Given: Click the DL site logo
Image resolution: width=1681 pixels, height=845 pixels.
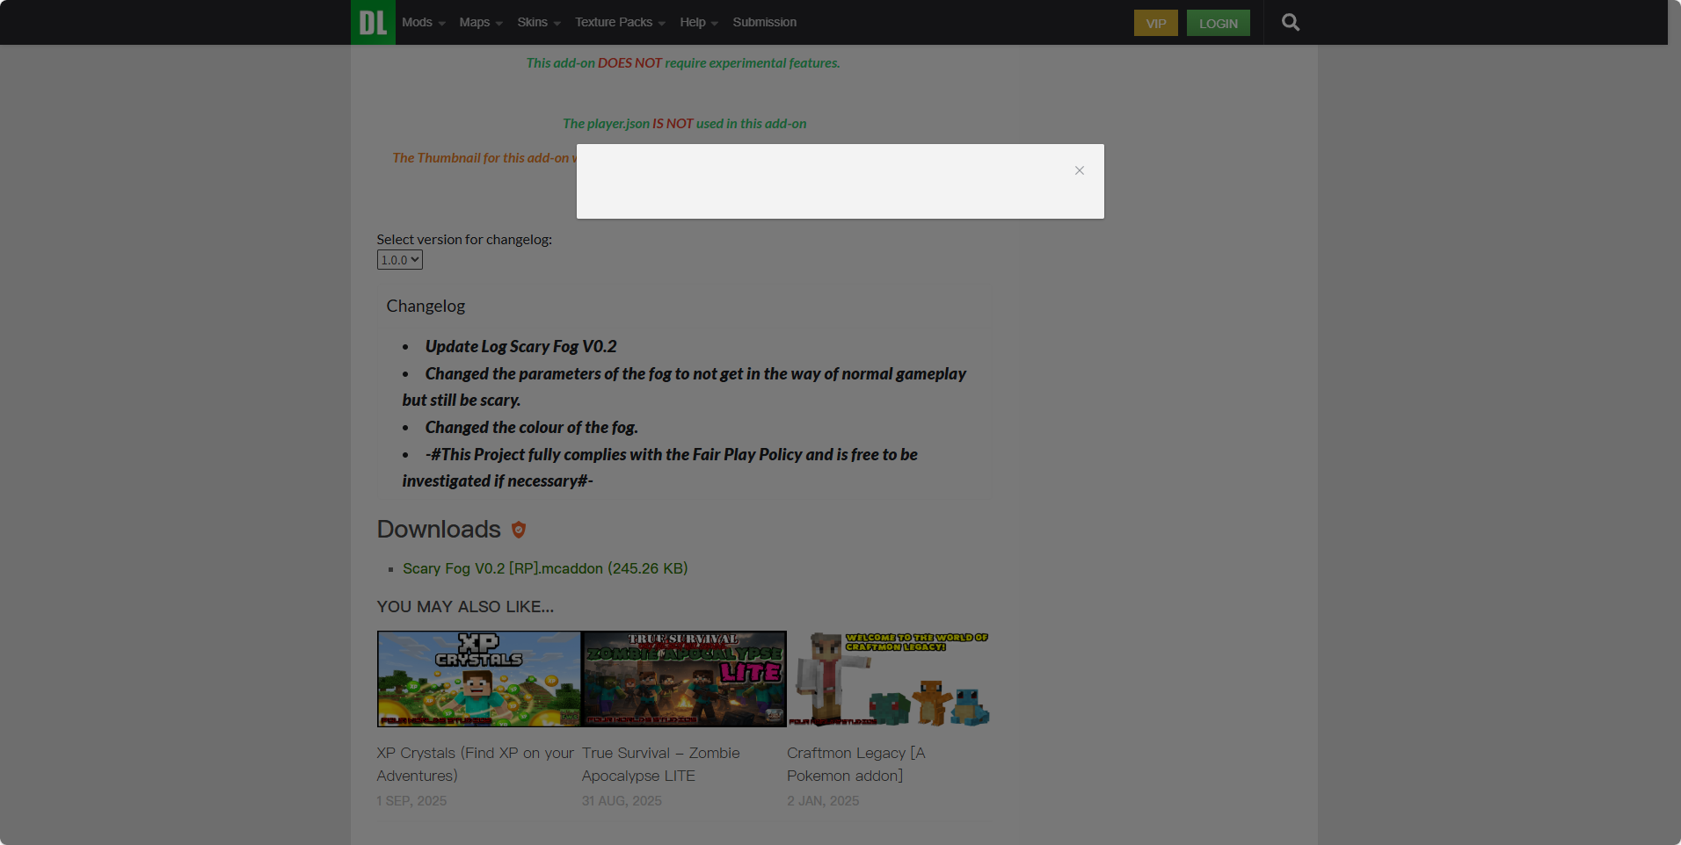Looking at the screenshot, I should (x=373, y=22).
